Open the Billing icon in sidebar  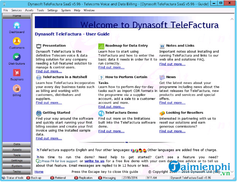coord(17,89)
